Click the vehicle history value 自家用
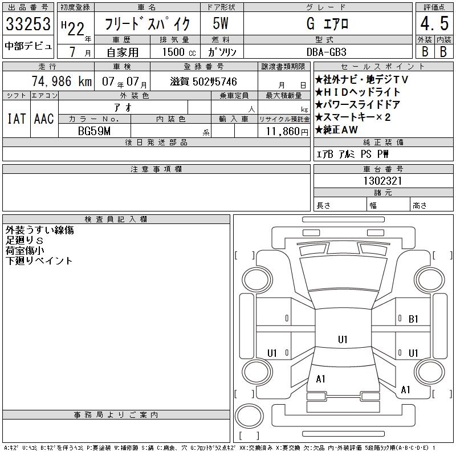 point(123,52)
